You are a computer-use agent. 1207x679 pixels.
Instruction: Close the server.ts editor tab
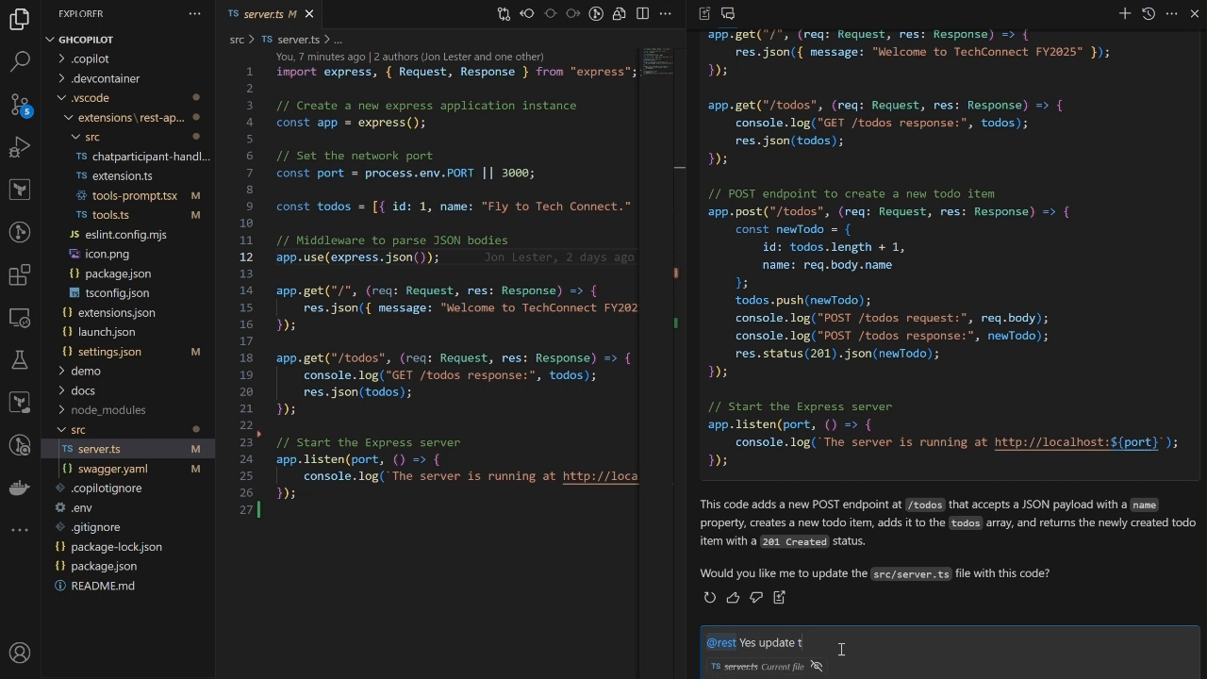coord(308,14)
